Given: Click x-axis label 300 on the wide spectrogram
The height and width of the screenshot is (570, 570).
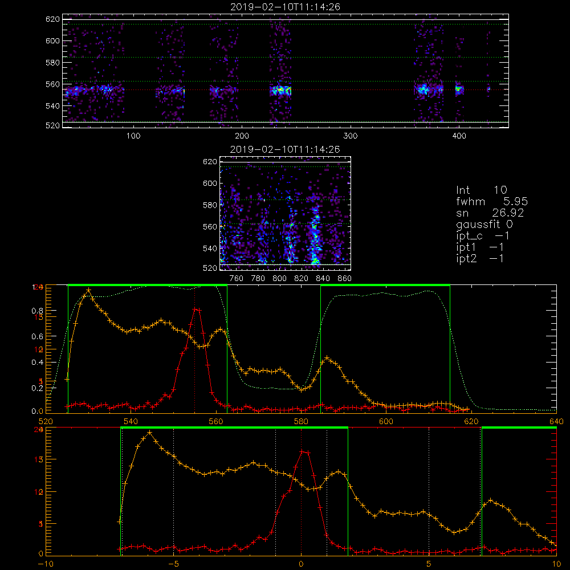Looking at the screenshot, I should [351, 136].
